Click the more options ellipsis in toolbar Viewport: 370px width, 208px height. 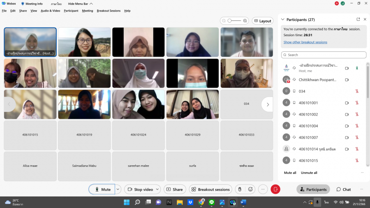[263, 190]
